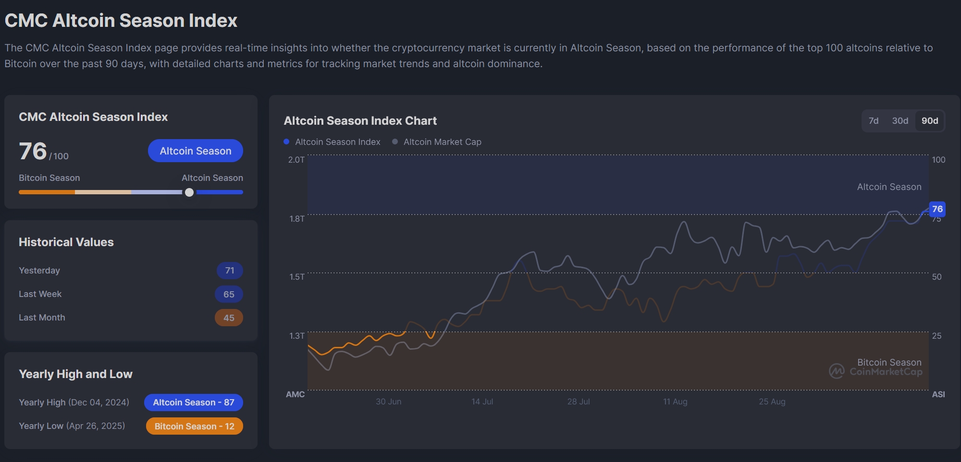Click the Bitcoin Season - 12 yearly low badge
The image size is (961, 462).
click(x=195, y=426)
